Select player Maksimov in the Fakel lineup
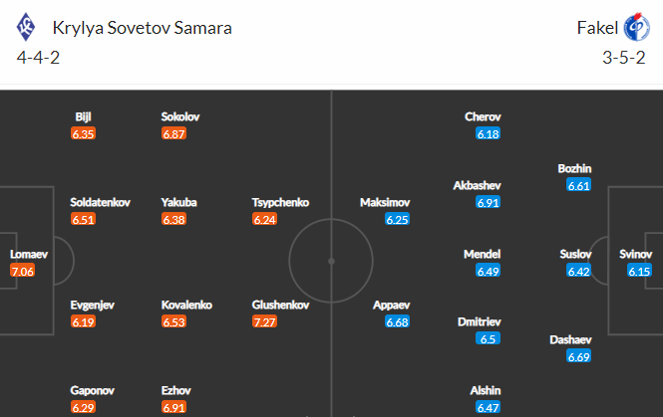 coord(385,203)
